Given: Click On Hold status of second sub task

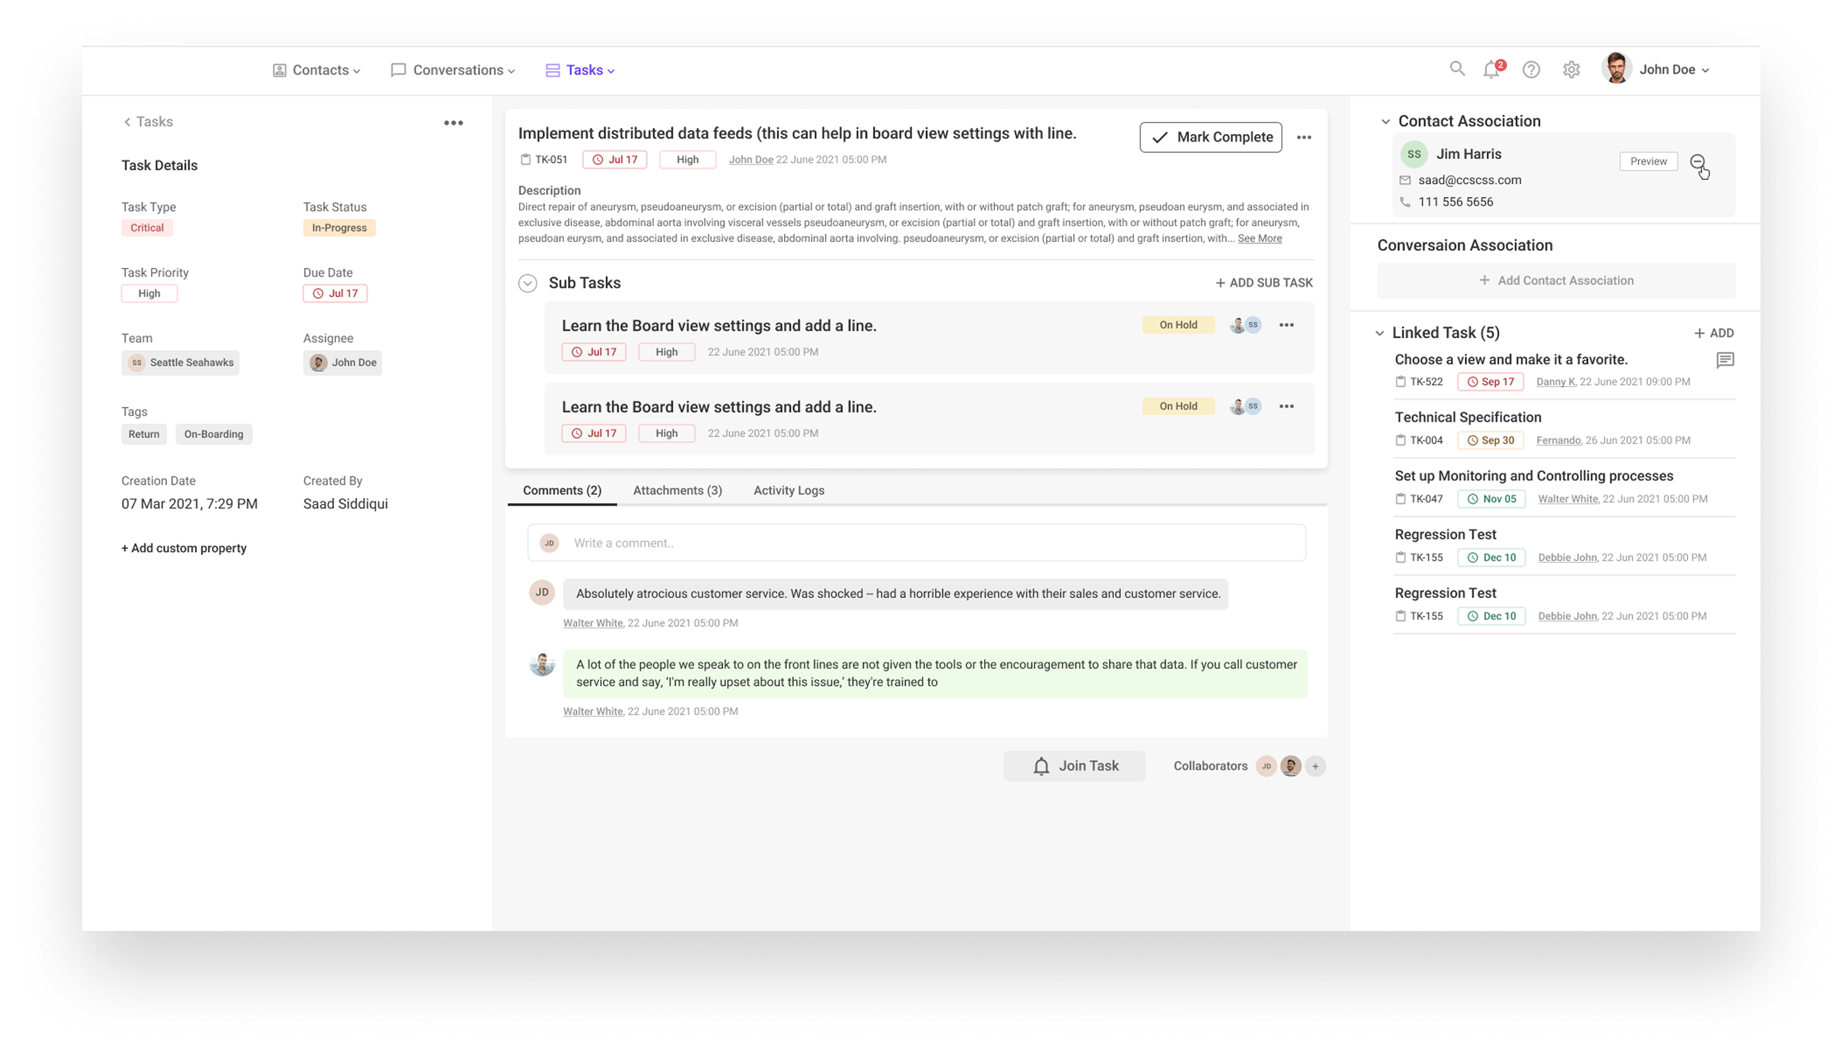Looking at the screenshot, I should 1178,406.
